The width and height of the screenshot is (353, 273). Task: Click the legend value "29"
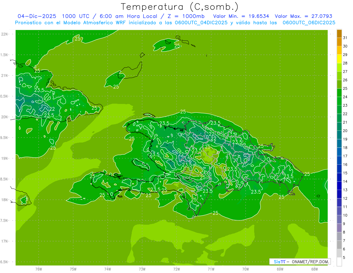click(x=345, y=55)
